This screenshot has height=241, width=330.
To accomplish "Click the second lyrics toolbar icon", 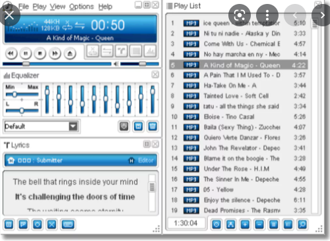I will pos(23,225).
